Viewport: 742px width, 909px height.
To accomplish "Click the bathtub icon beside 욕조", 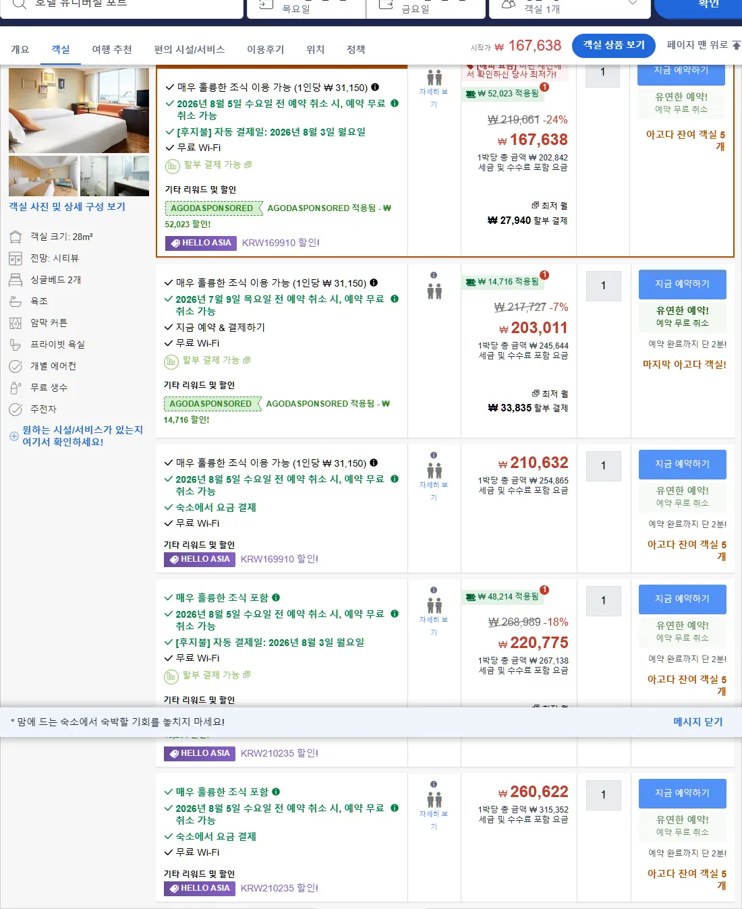I will 16,301.
